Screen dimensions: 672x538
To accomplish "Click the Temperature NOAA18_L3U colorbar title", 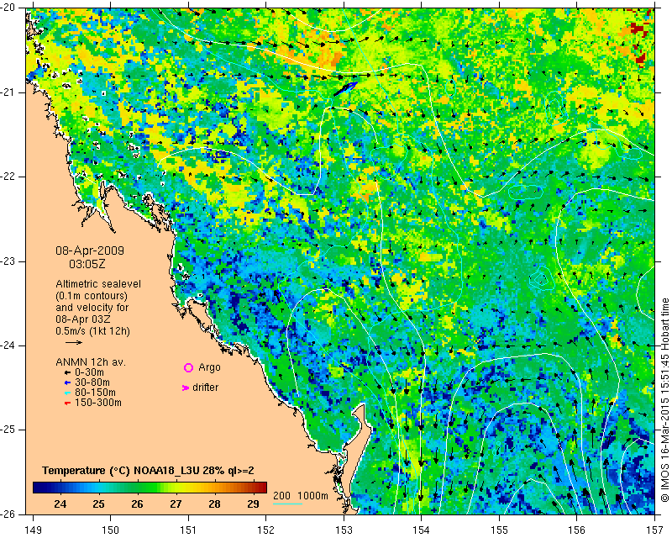I will pyautogui.click(x=149, y=471).
